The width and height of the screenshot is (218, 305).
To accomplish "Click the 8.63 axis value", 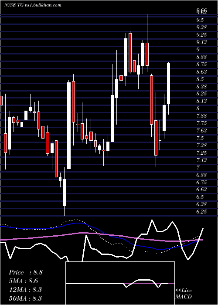I will point(201,71).
